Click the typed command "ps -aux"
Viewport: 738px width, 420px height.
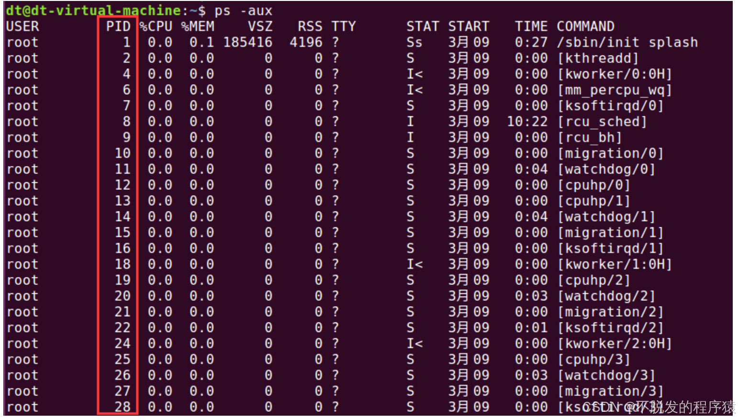click(244, 11)
